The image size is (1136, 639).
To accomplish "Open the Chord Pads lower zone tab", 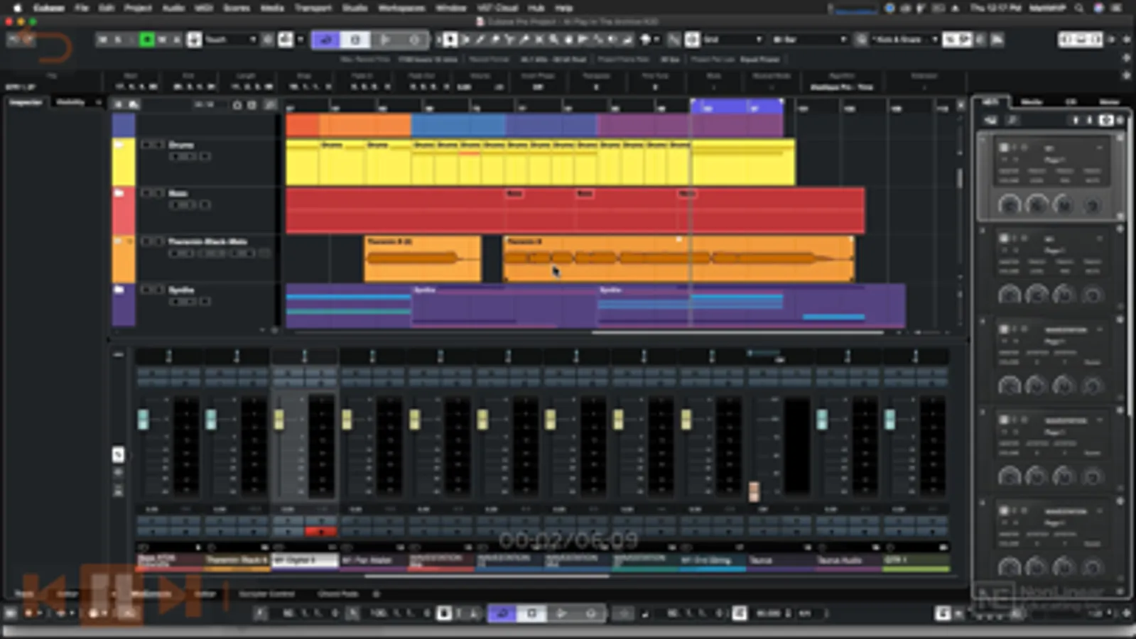I will (x=338, y=594).
